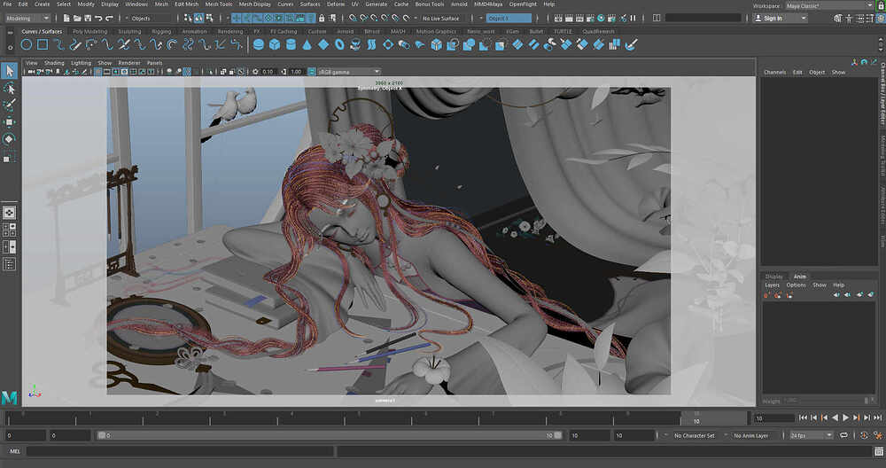Activate the Lasso Select tool
Screen dimensions: 886x468
pos(9,88)
